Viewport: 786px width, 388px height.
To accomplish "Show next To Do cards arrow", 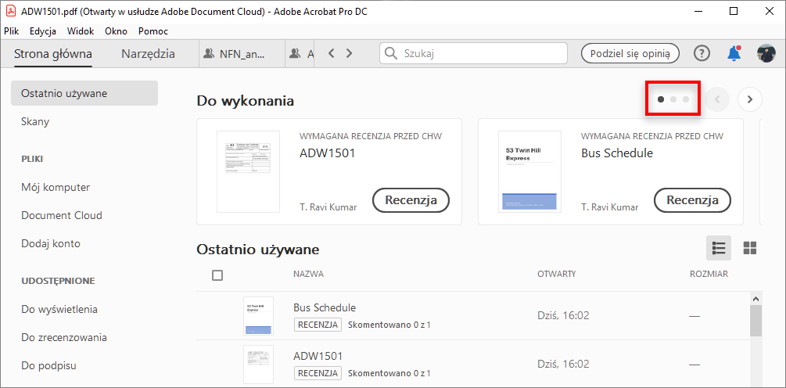I will click(750, 99).
